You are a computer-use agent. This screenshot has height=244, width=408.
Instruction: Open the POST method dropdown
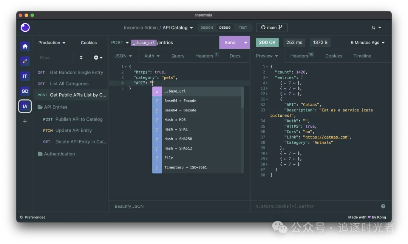coord(120,43)
